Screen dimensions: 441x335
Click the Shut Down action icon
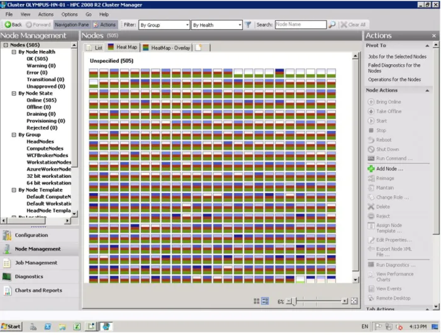(371, 149)
